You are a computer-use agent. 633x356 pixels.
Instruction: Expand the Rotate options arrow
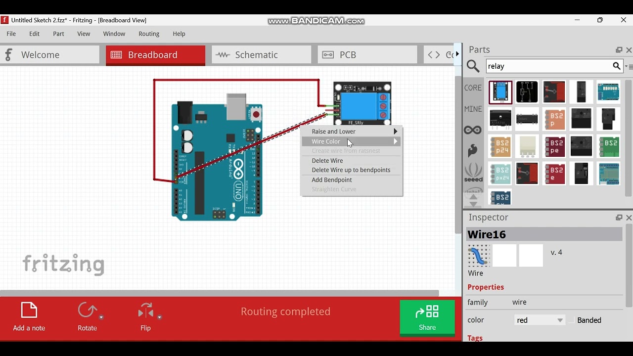(101, 317)
